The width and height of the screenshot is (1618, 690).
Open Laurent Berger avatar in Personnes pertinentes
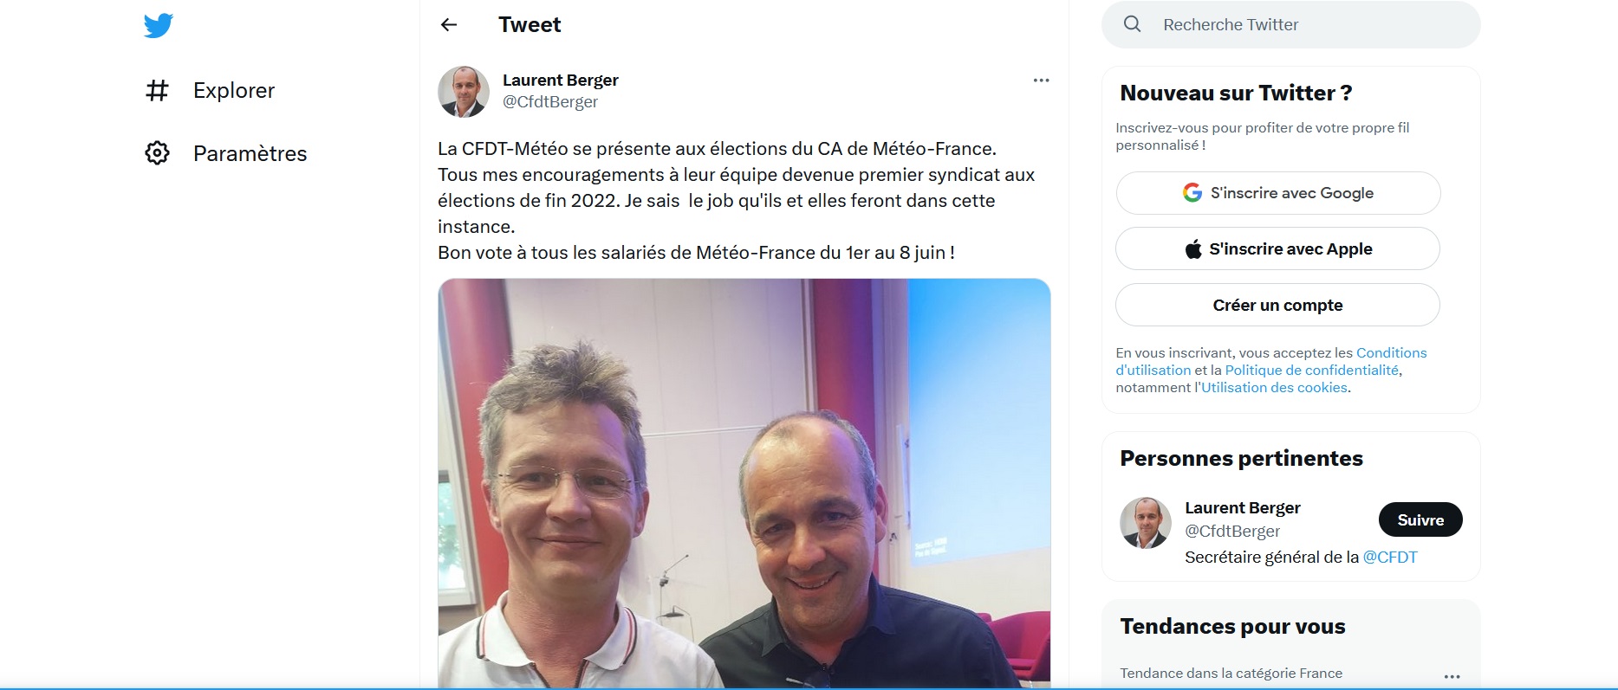pyautogui.click(x=1146, y=523)
